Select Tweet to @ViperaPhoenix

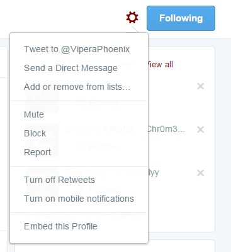(x=77, y=49)
